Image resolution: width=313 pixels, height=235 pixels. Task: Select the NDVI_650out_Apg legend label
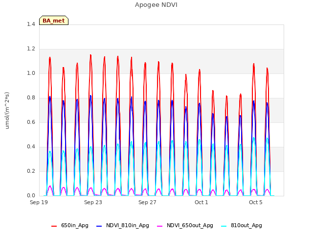(190, 225)
